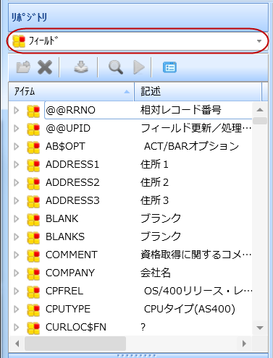Viewport: 273px width, 358px height.
Task: Select the BLANK item name
Action: pos(62,218)
